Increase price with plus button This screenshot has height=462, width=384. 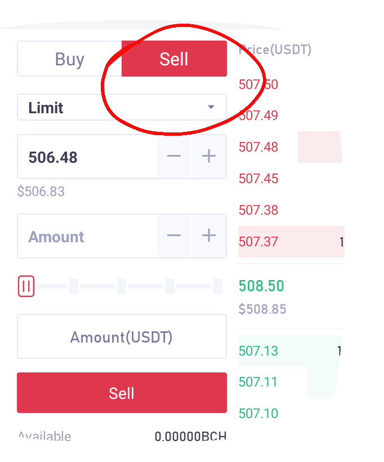(x=209, y=156)
